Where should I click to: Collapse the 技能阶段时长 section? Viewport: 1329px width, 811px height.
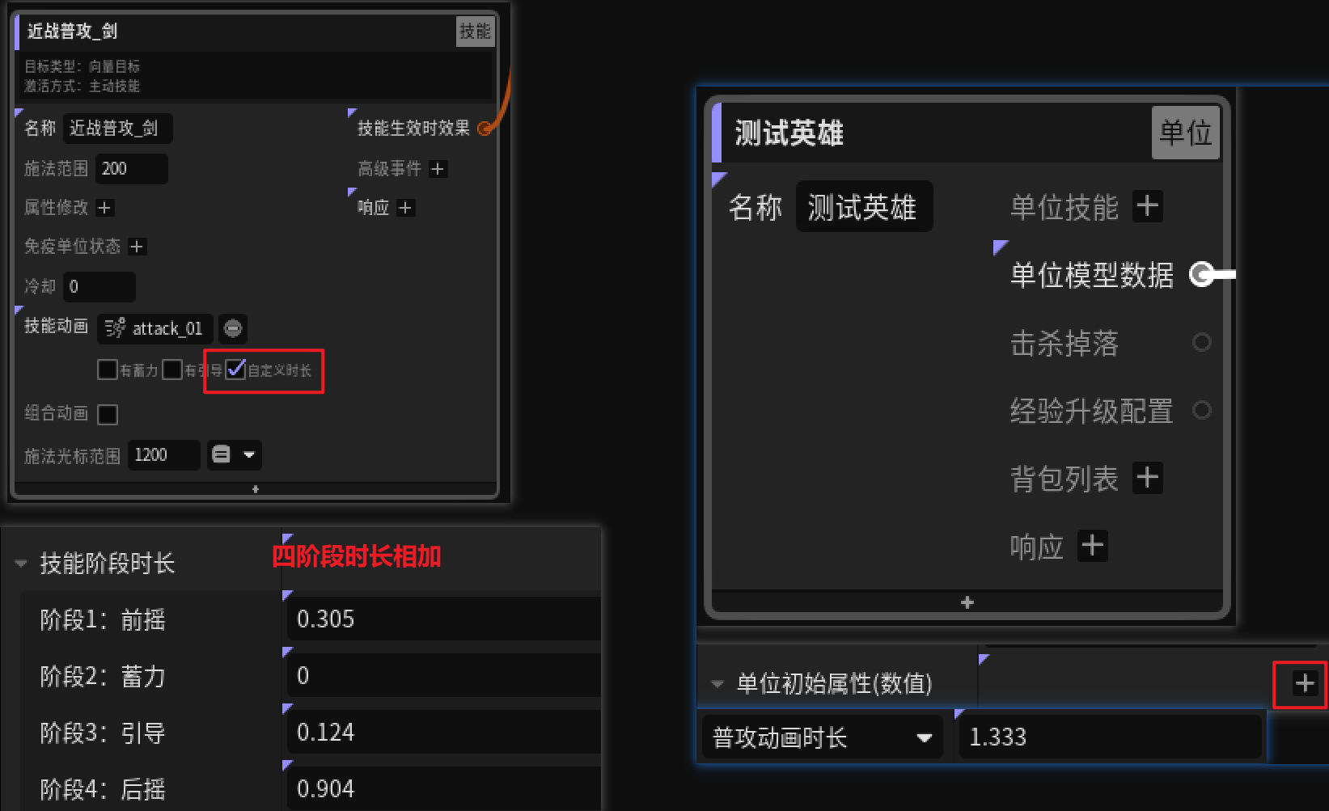coord(21,564)
